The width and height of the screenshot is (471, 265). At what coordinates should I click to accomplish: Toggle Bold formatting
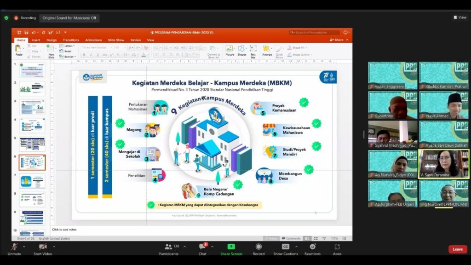pos(84,55)
